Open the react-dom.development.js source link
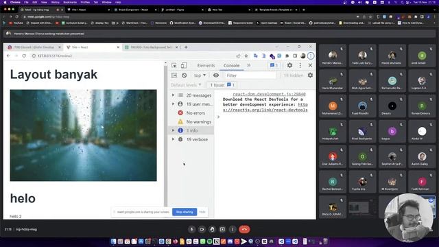439x247 pixels. [269, 94]
